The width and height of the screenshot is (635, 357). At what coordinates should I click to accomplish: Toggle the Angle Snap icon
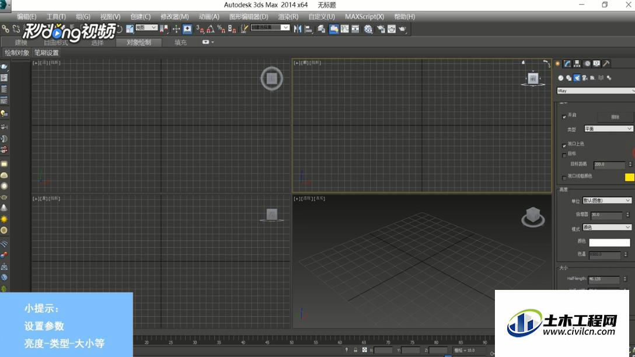tap(210, 29)
